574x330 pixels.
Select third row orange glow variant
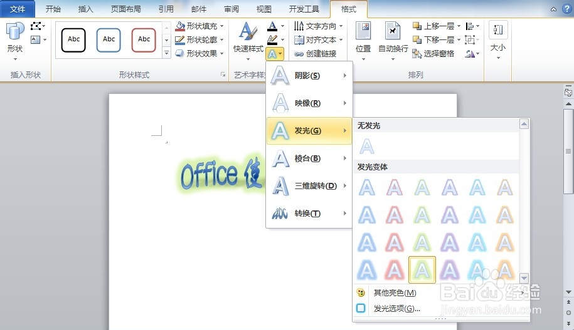(x=505, y=242)
